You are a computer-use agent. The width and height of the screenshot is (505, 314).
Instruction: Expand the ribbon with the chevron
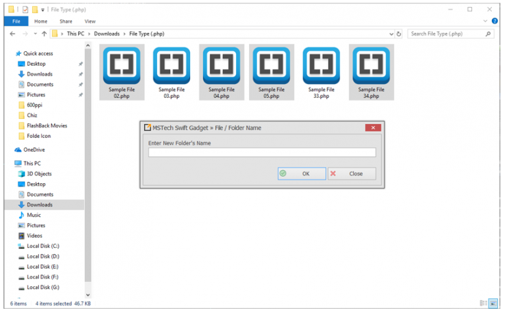[485, 21]
